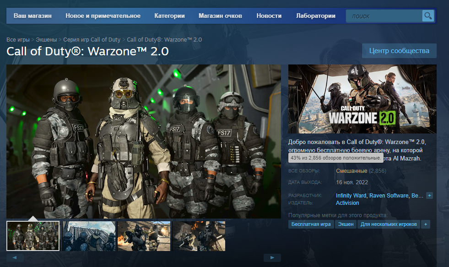Click the Warzone 2.0 header capsule image
The height and width of the screenshot is (267, 449).
click(x=362, y=99)
